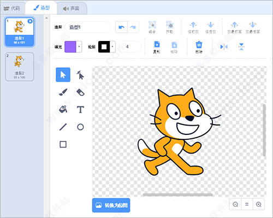273x218 pixels.
Task: Open the outline color dropdown arrow
Action: (x=112, y=47)
